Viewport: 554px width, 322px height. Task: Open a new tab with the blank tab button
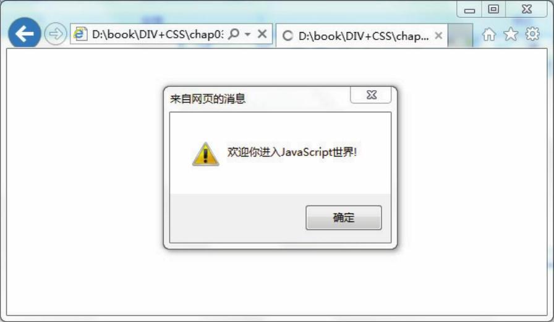[460, 35]
